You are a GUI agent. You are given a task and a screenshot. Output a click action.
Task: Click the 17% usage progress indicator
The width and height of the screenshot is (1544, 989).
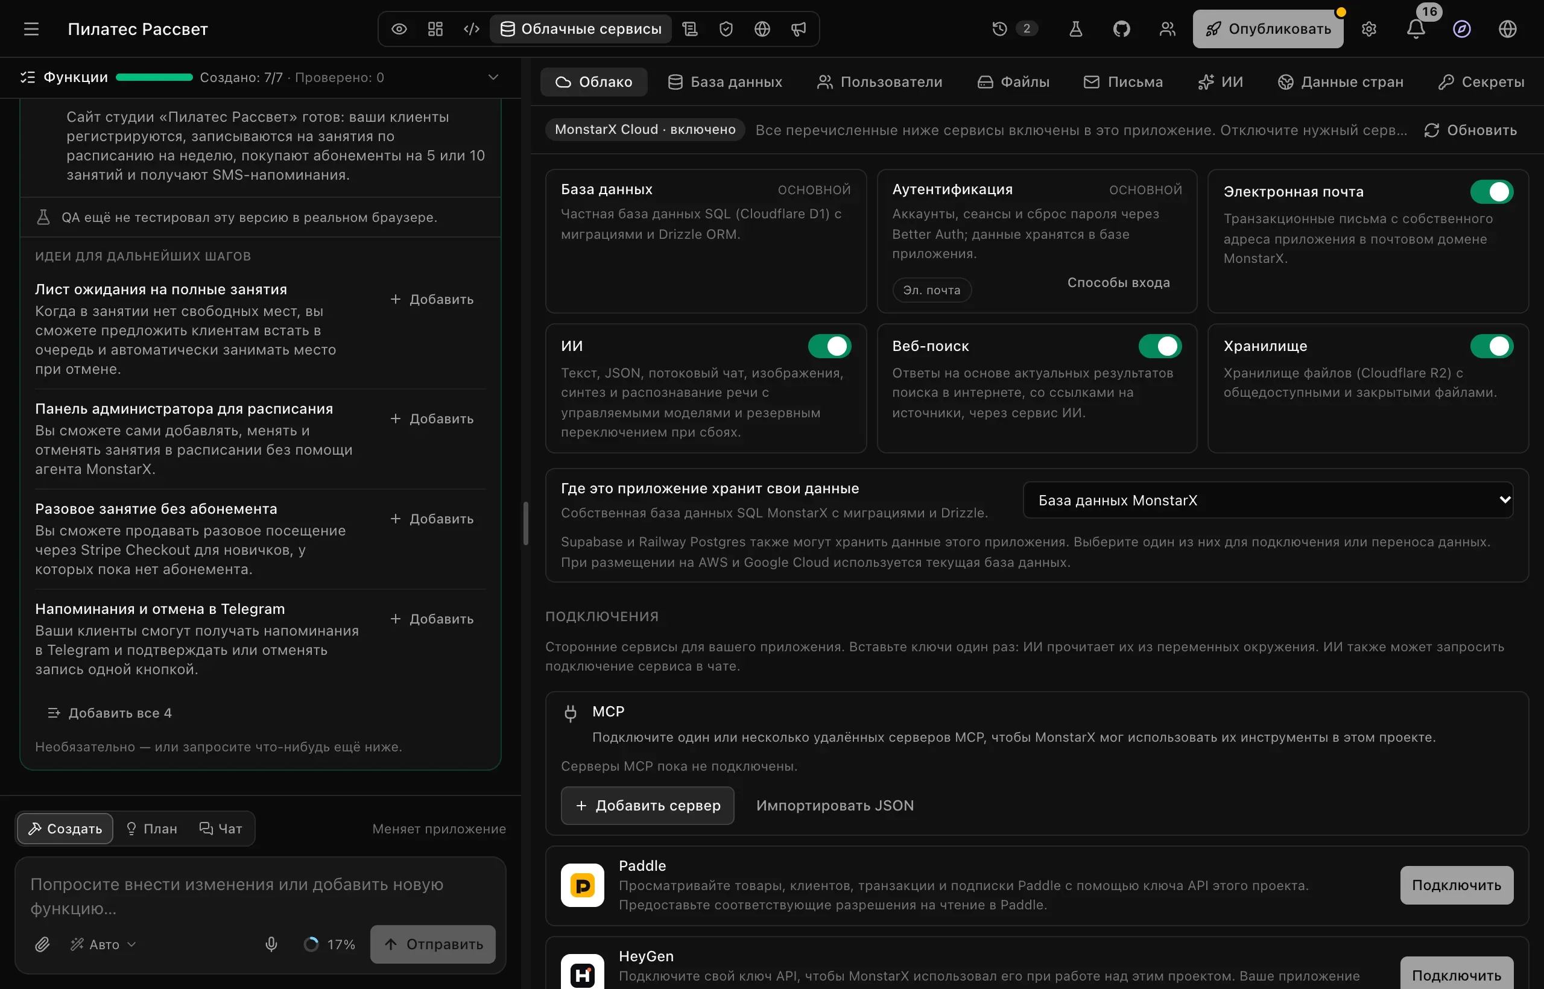click(x=329, y=944)
